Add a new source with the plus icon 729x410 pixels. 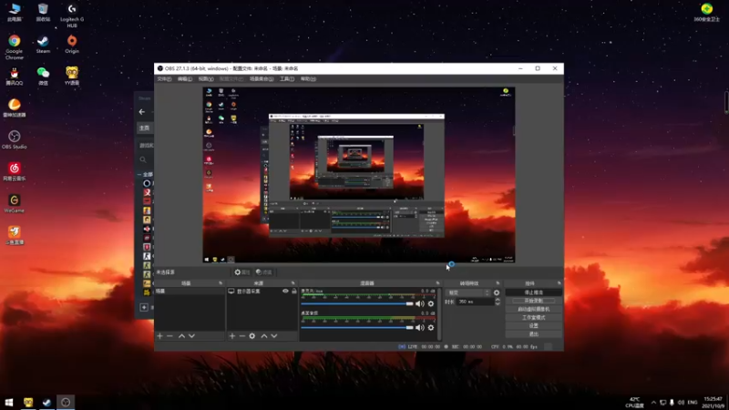pyautogui.click(x=232, y=335)
